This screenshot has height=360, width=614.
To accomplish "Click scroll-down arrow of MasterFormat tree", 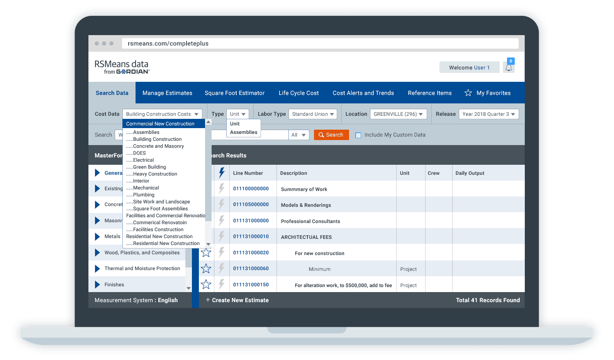I will [x=188, y=288].
